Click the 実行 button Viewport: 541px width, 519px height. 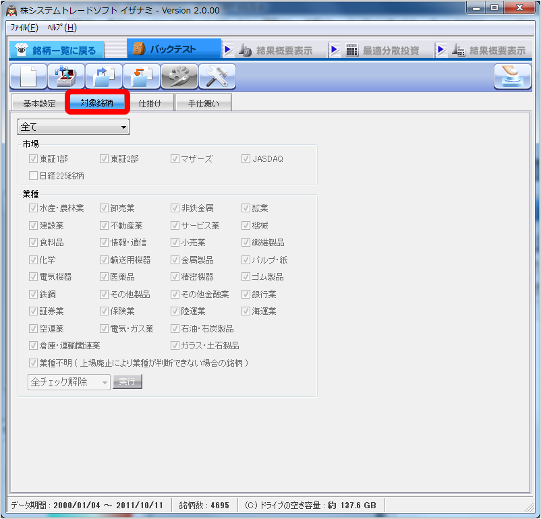(127, 381)
